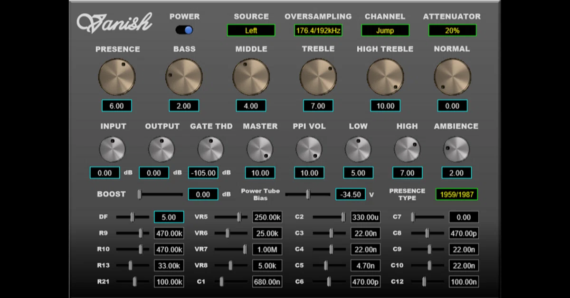
Task: Click the HIGH knob
Action: [407, 149]
